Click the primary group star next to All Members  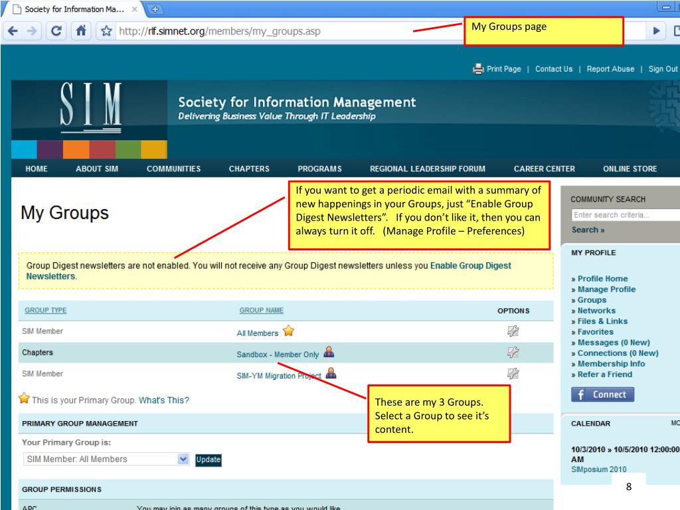pos(288,331)
